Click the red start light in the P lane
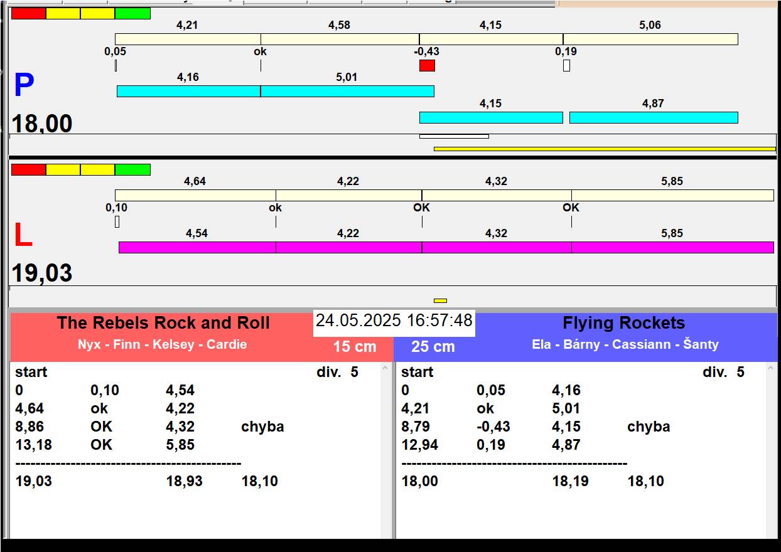Screen dimensions: 781x552 (29, 13)
